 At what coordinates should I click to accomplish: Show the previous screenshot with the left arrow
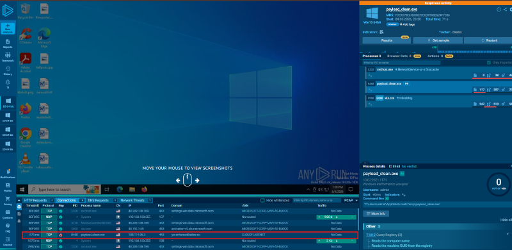[178, 180]
